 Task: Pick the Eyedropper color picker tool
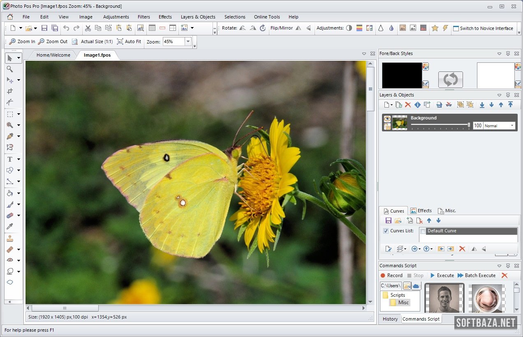click(x=10, y=227)
